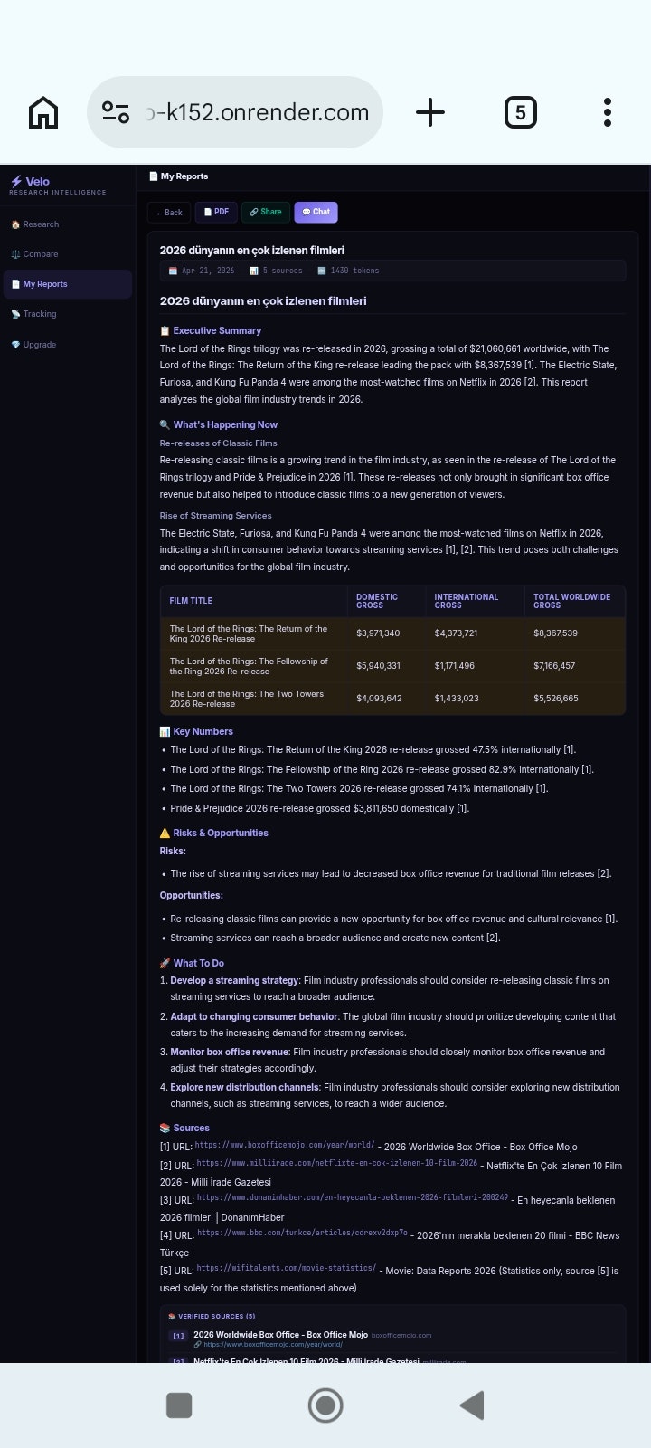Click the Back button

tap(169, 213)
